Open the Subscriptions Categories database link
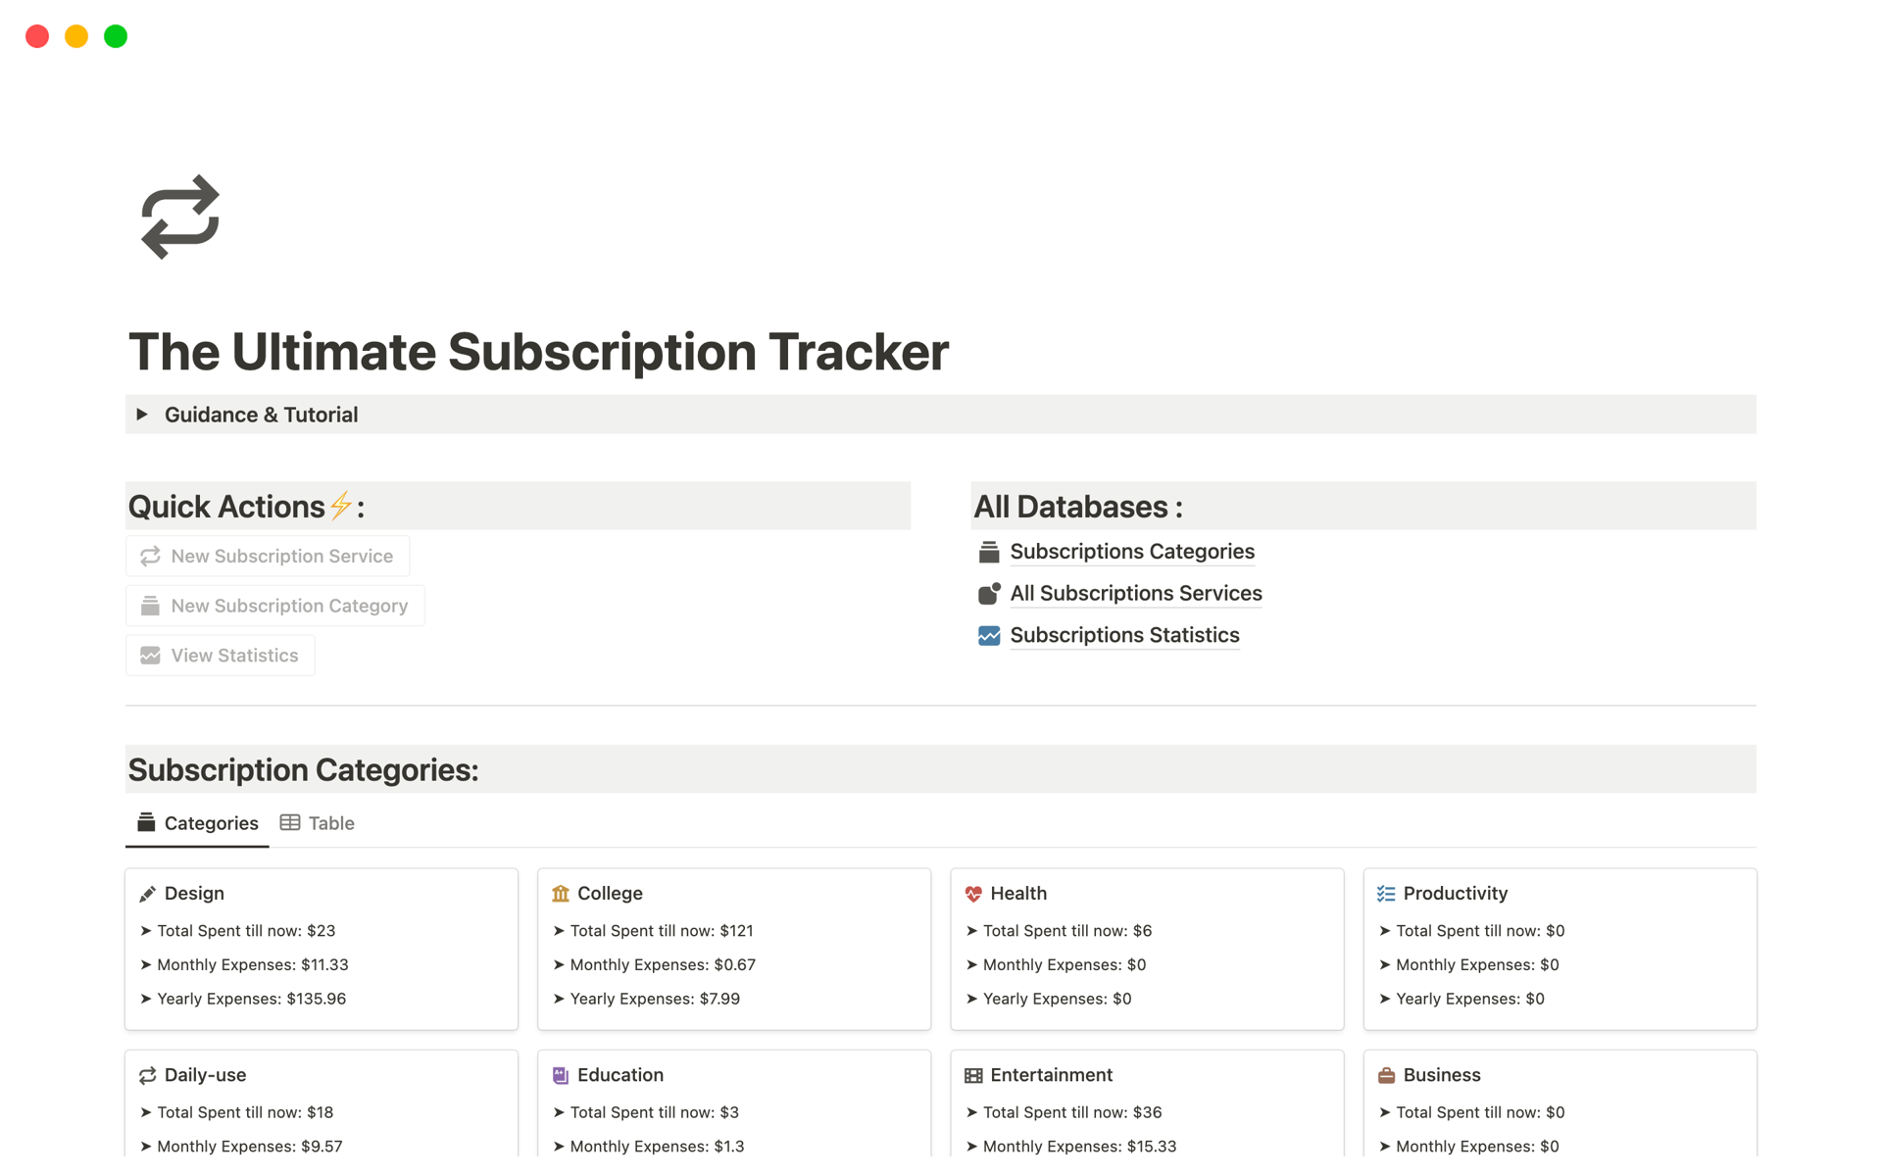The width and height of the screenshot is (1882, 1176). (x=1131, y=552)
